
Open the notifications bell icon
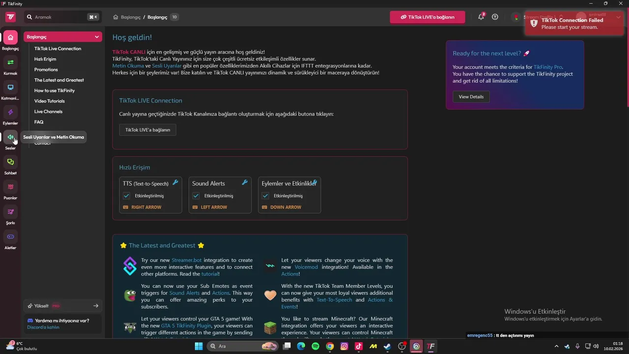[481, 17]
